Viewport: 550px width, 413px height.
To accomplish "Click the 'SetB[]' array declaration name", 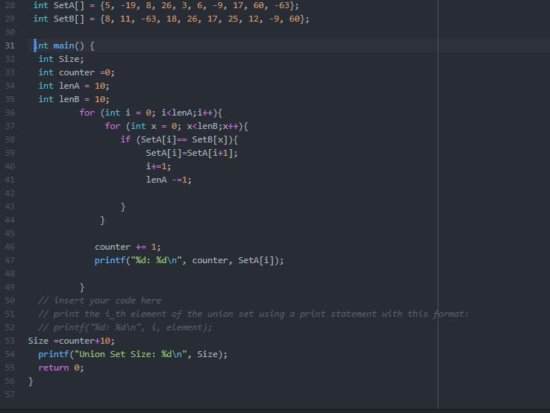I will coord(69,19).
